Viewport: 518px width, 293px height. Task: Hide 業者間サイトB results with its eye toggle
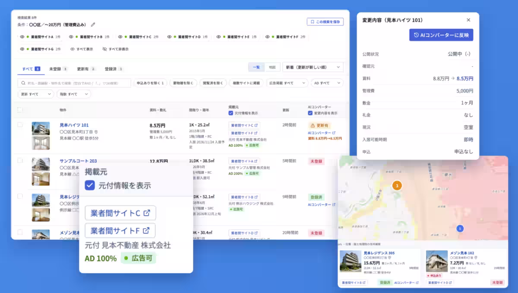[72, 37]
